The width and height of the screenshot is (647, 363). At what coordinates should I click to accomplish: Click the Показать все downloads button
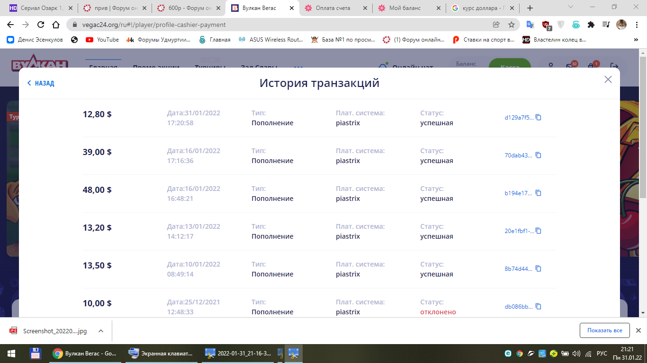coord(604,330)
